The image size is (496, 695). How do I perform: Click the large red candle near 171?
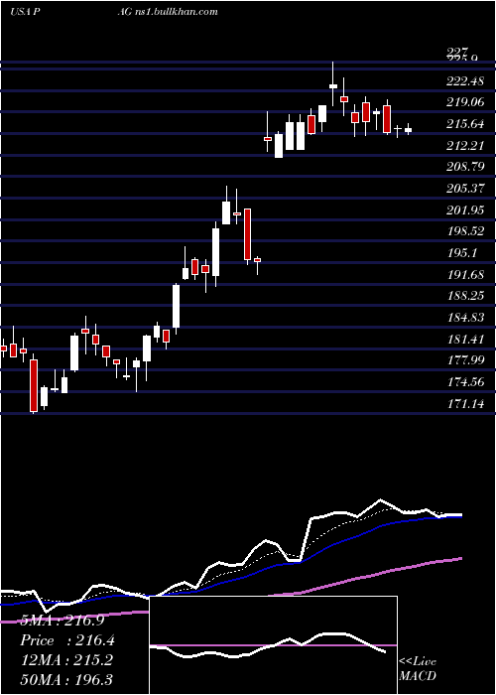click(34, 383)
